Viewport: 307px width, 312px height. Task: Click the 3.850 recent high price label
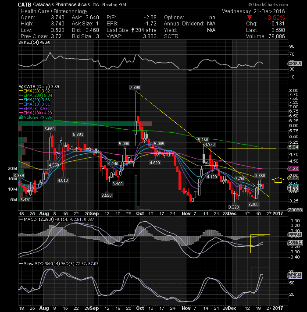(260, 175)
